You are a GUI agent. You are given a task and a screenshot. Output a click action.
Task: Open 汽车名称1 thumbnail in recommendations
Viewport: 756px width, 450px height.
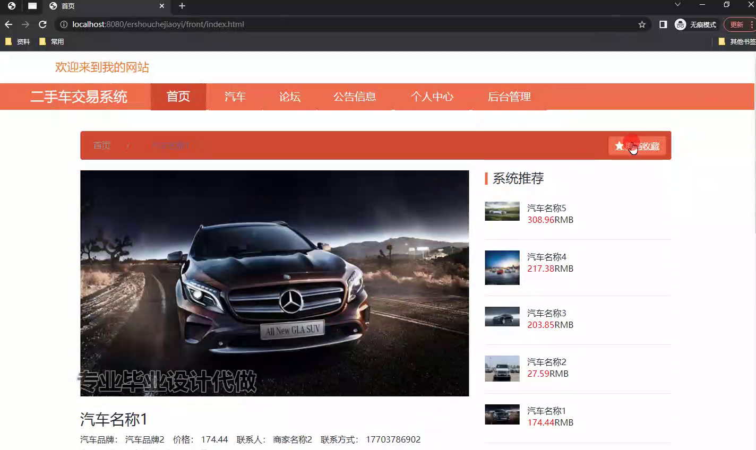502,414
